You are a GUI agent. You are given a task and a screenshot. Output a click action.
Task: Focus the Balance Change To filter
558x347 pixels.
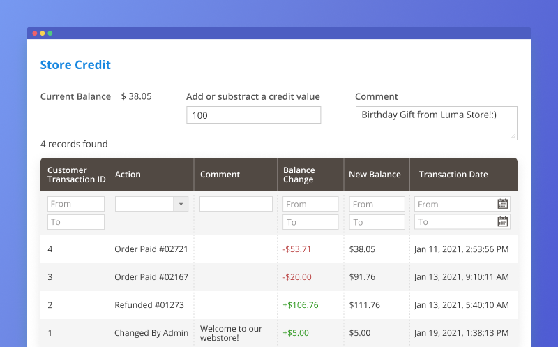coord(310,222)
